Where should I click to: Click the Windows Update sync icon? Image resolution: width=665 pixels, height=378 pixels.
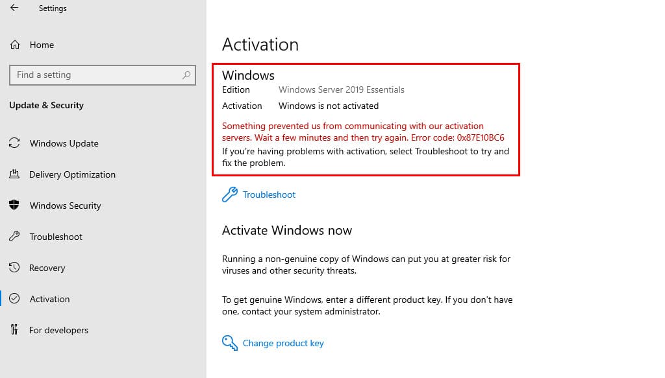[14, 143]
